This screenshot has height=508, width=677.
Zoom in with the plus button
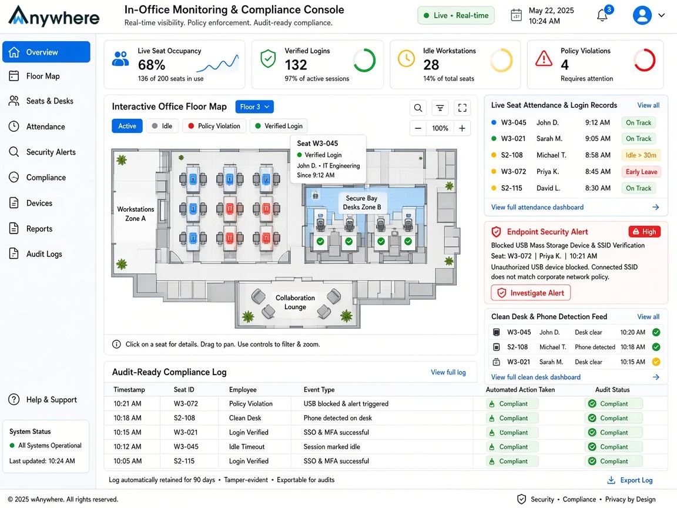click(x=462, y=128)
